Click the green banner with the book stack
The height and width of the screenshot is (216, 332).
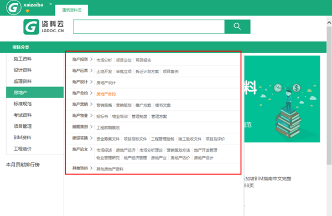282,99
